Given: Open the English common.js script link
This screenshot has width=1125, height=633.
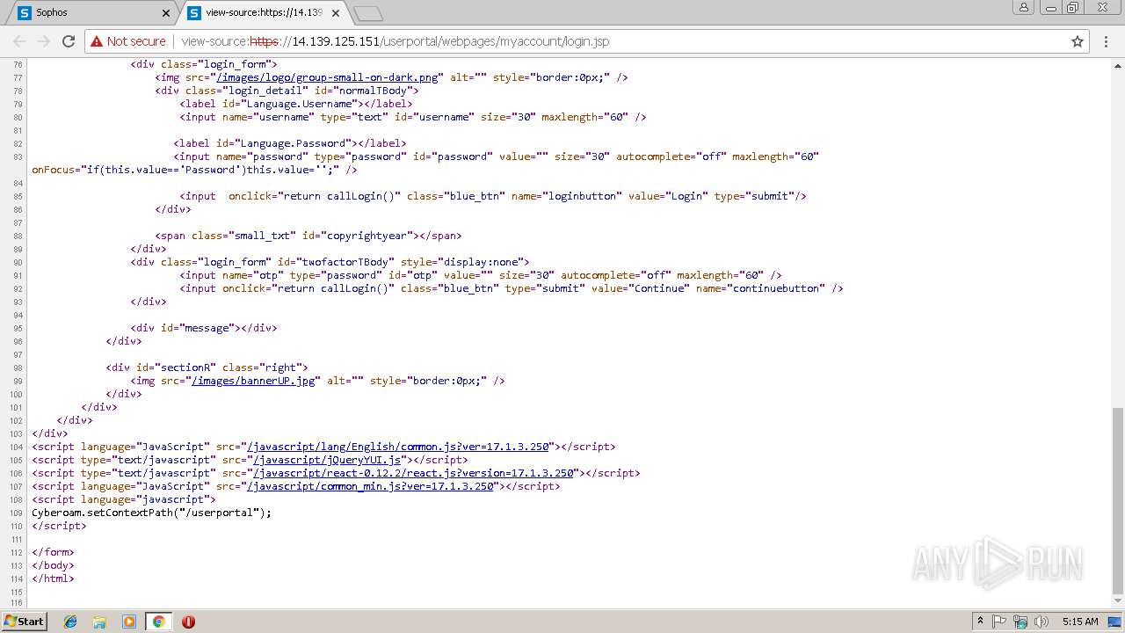Looking at the screenshot, I should click(398, 447).
